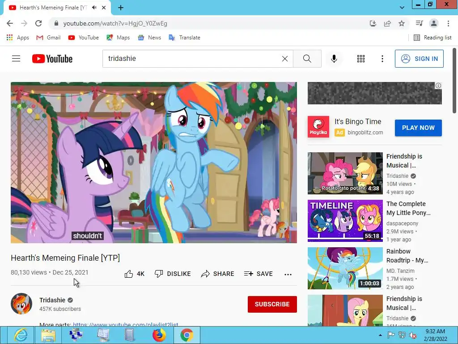This screenshot has width=458, height=344.
Task: Open the YouTube hamburger guide menu
Action: point(16,59)
